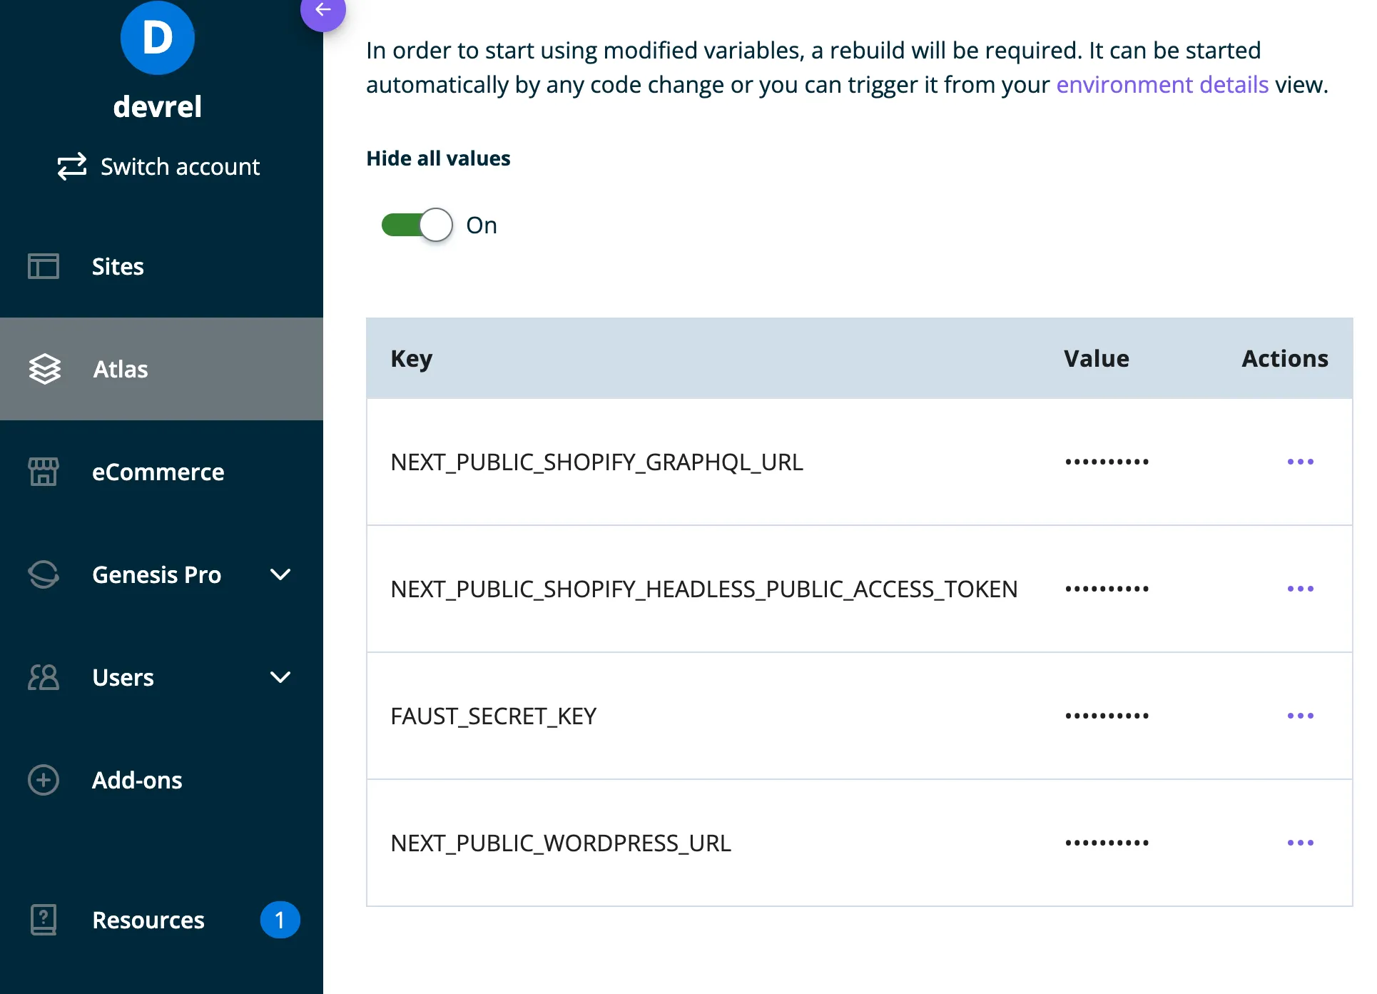The height and width of the screenshot is (994, 1377).
Task: Expand the Genesis Pro submenu chevron
Action: 280,574
